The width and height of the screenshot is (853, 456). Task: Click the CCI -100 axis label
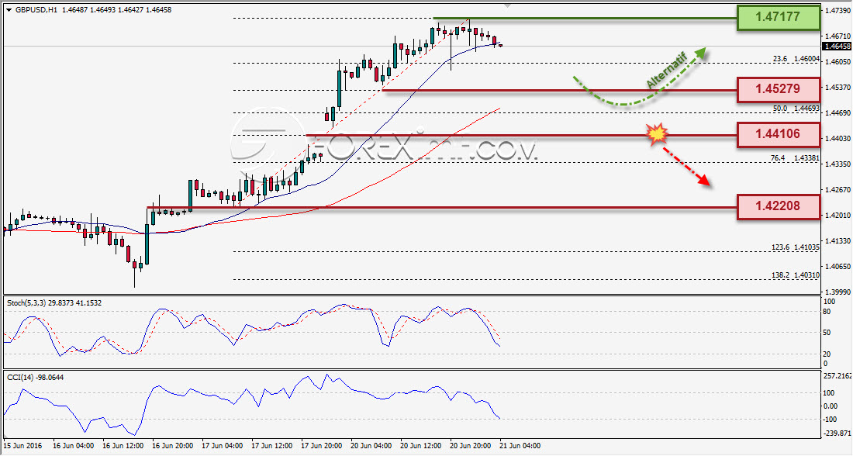click(x=831, y=419)
